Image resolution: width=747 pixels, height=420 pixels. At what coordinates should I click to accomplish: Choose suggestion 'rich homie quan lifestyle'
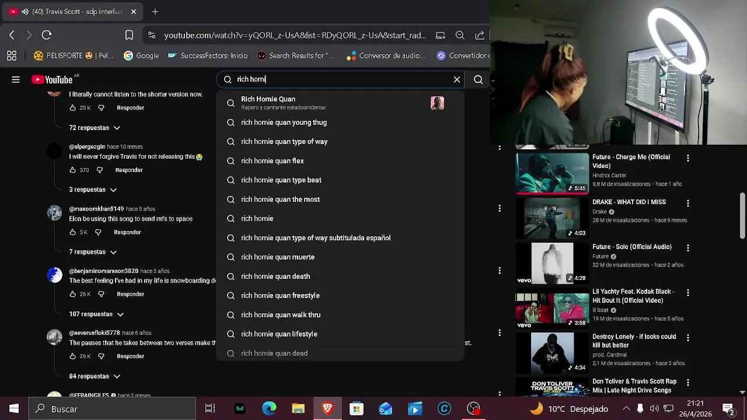pyautogui.click(x=340, y=334)
